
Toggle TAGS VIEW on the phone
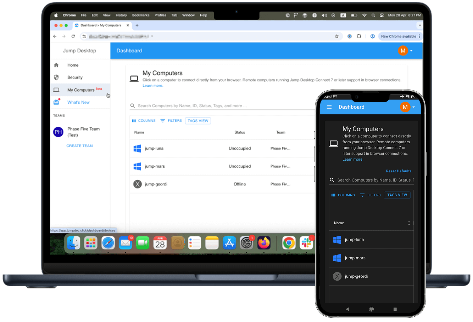click(397, 195)
